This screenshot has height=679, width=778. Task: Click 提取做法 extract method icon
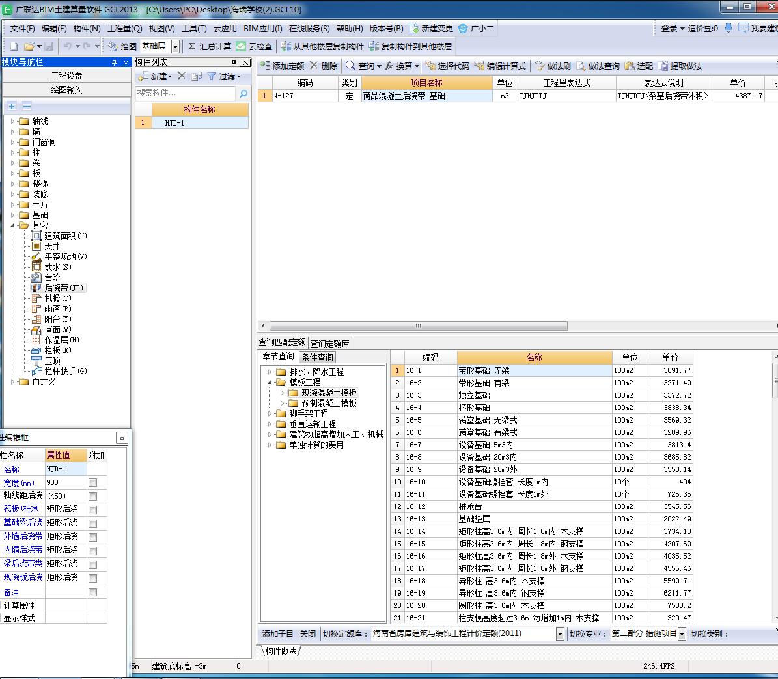(663, 66)
